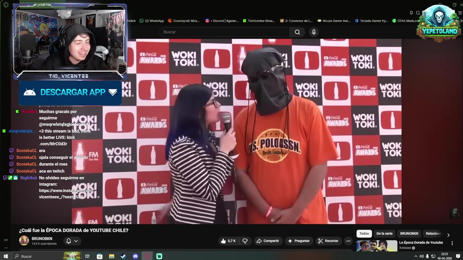Click the browser snapshot toolbar icon
The height and width of the screenshot is (260, 463).
click(418, 13)
